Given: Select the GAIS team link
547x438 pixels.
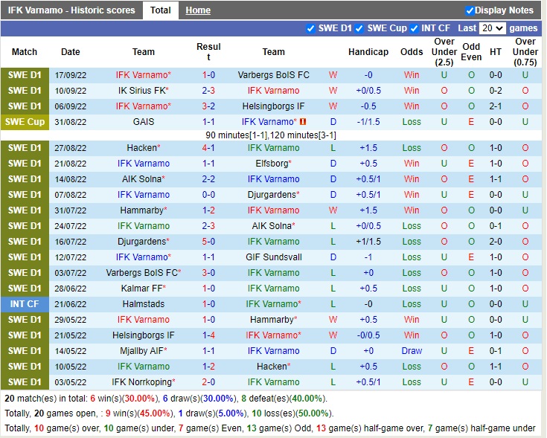Looking at the screenshot, I should click(x=144, y=122).
